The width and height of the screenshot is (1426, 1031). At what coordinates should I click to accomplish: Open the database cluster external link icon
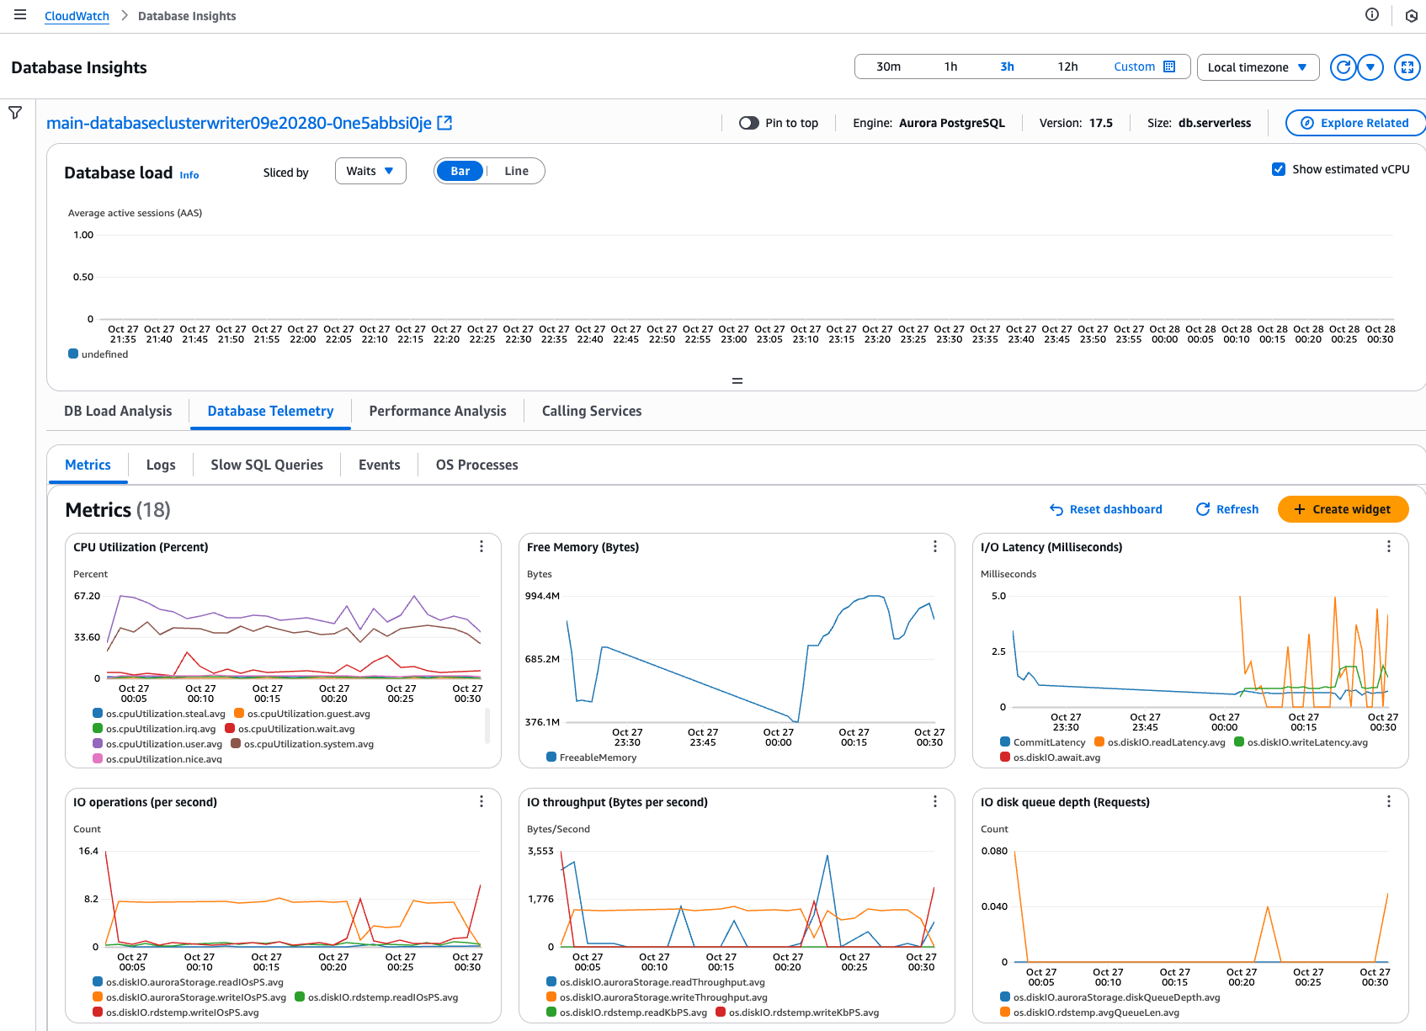[444, 123]
